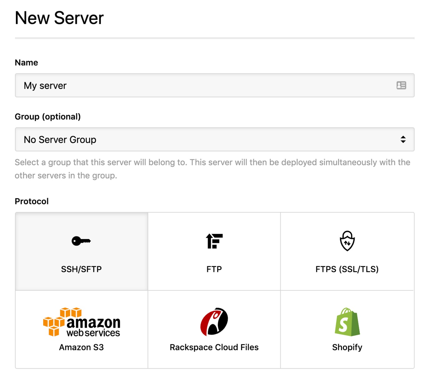Click the group help text description
The height and width of the screenshot is (379, 438).
coord(212,169)
